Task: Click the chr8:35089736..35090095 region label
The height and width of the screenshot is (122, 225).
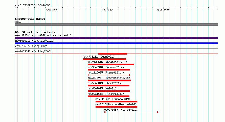Action: (x=33, y=5)
